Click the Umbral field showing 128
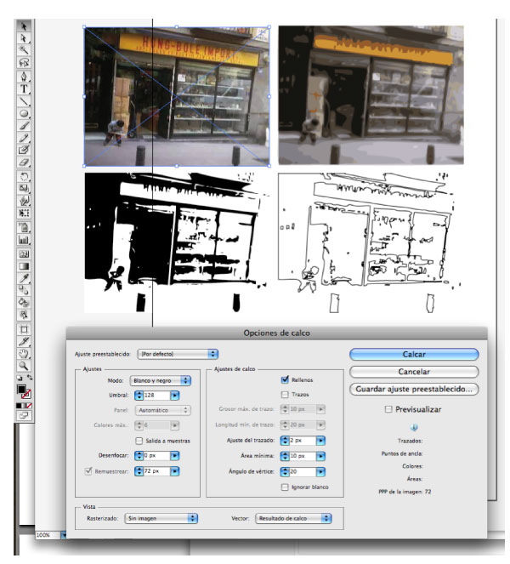Screen dimensions: 510x564 [156, 396]
